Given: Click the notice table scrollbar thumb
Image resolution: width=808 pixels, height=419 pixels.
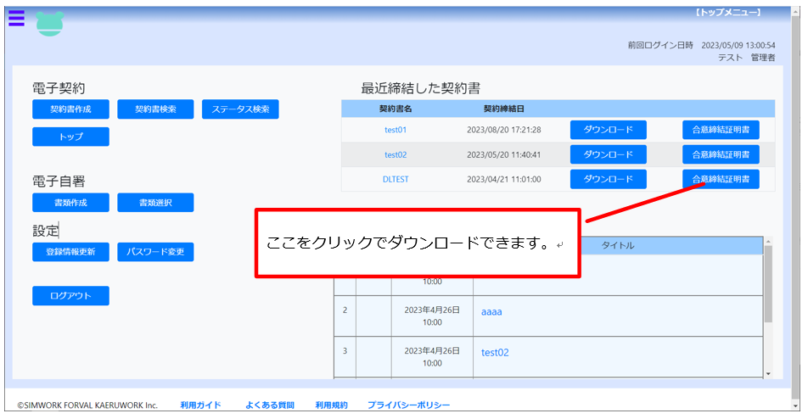Looking at the screenshot, I should point(768,284).
